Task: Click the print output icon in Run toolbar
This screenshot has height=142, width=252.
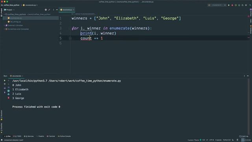Action: [9, 94]
